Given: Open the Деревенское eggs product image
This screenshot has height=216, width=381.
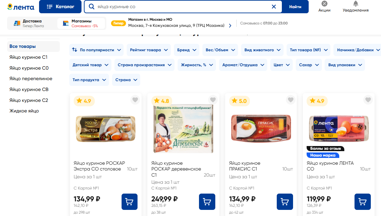Looking at the screenshot, I should pos(183,128).
